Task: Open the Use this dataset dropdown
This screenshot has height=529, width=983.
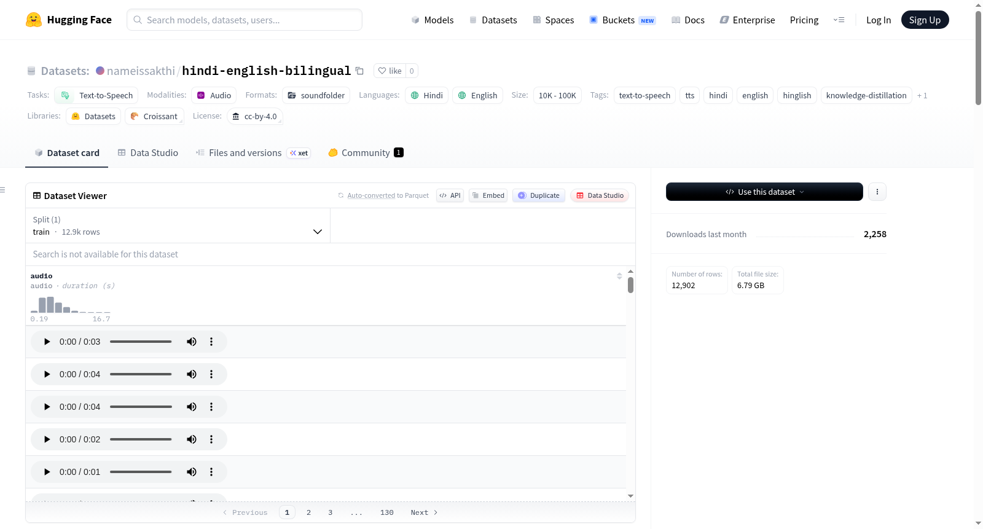Action: coord(764,192)
